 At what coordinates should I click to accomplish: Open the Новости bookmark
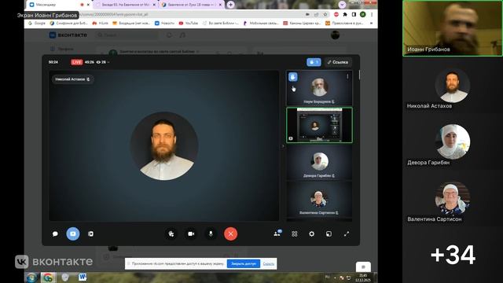164,23
